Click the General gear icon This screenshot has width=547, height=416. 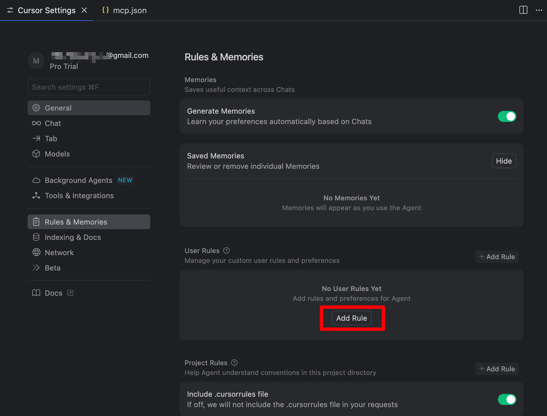(x=36, y=108)
